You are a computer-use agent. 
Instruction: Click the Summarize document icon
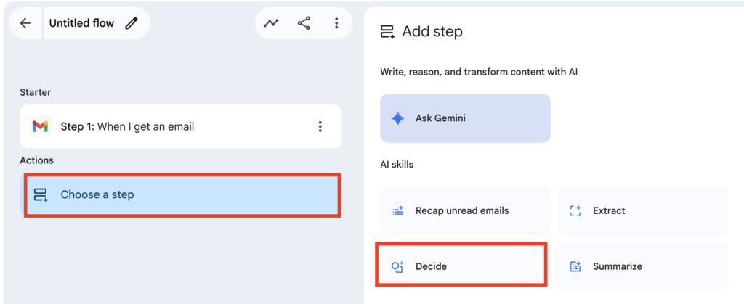coord(575,267)
